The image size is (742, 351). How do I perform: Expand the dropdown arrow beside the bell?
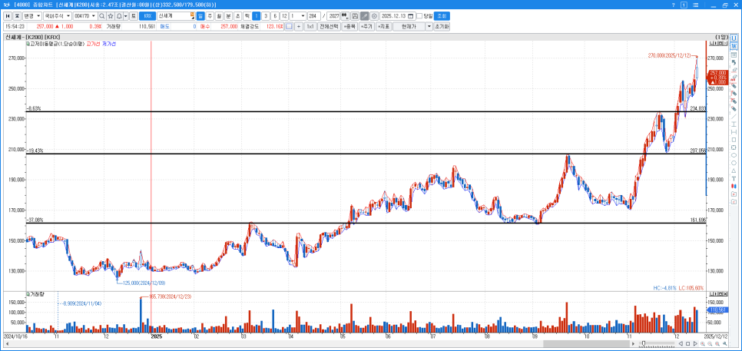click(126, 15)
